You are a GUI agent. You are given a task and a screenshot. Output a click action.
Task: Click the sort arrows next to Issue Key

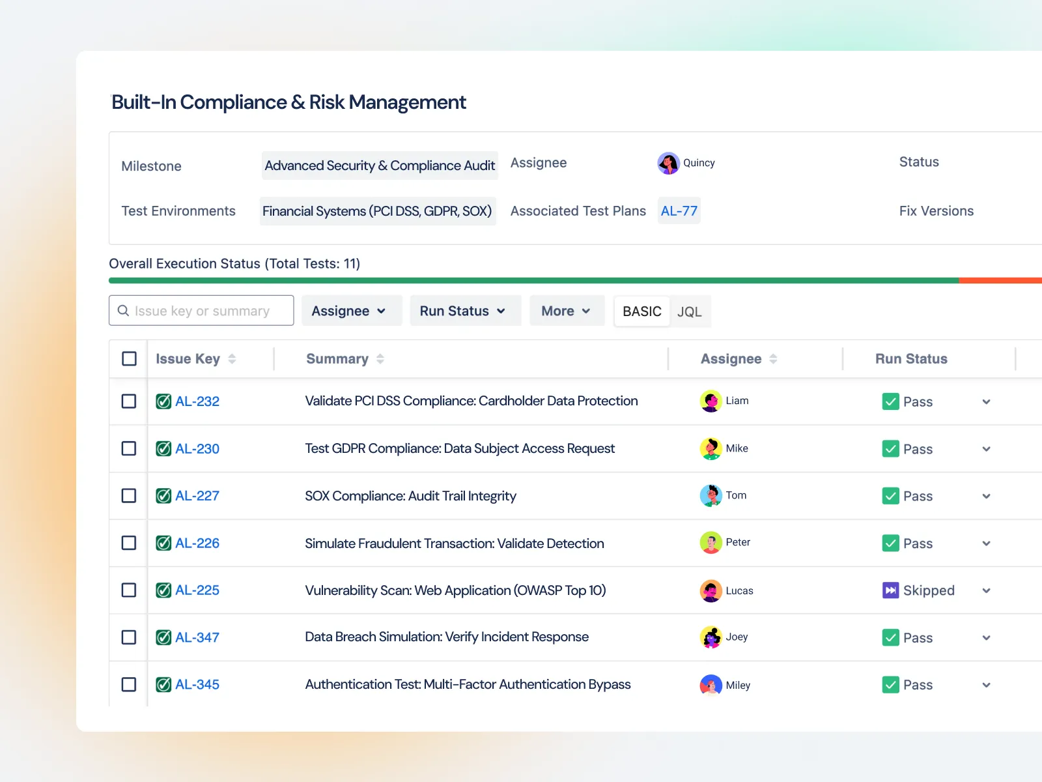pyautogui.click(x=232, y=359)
